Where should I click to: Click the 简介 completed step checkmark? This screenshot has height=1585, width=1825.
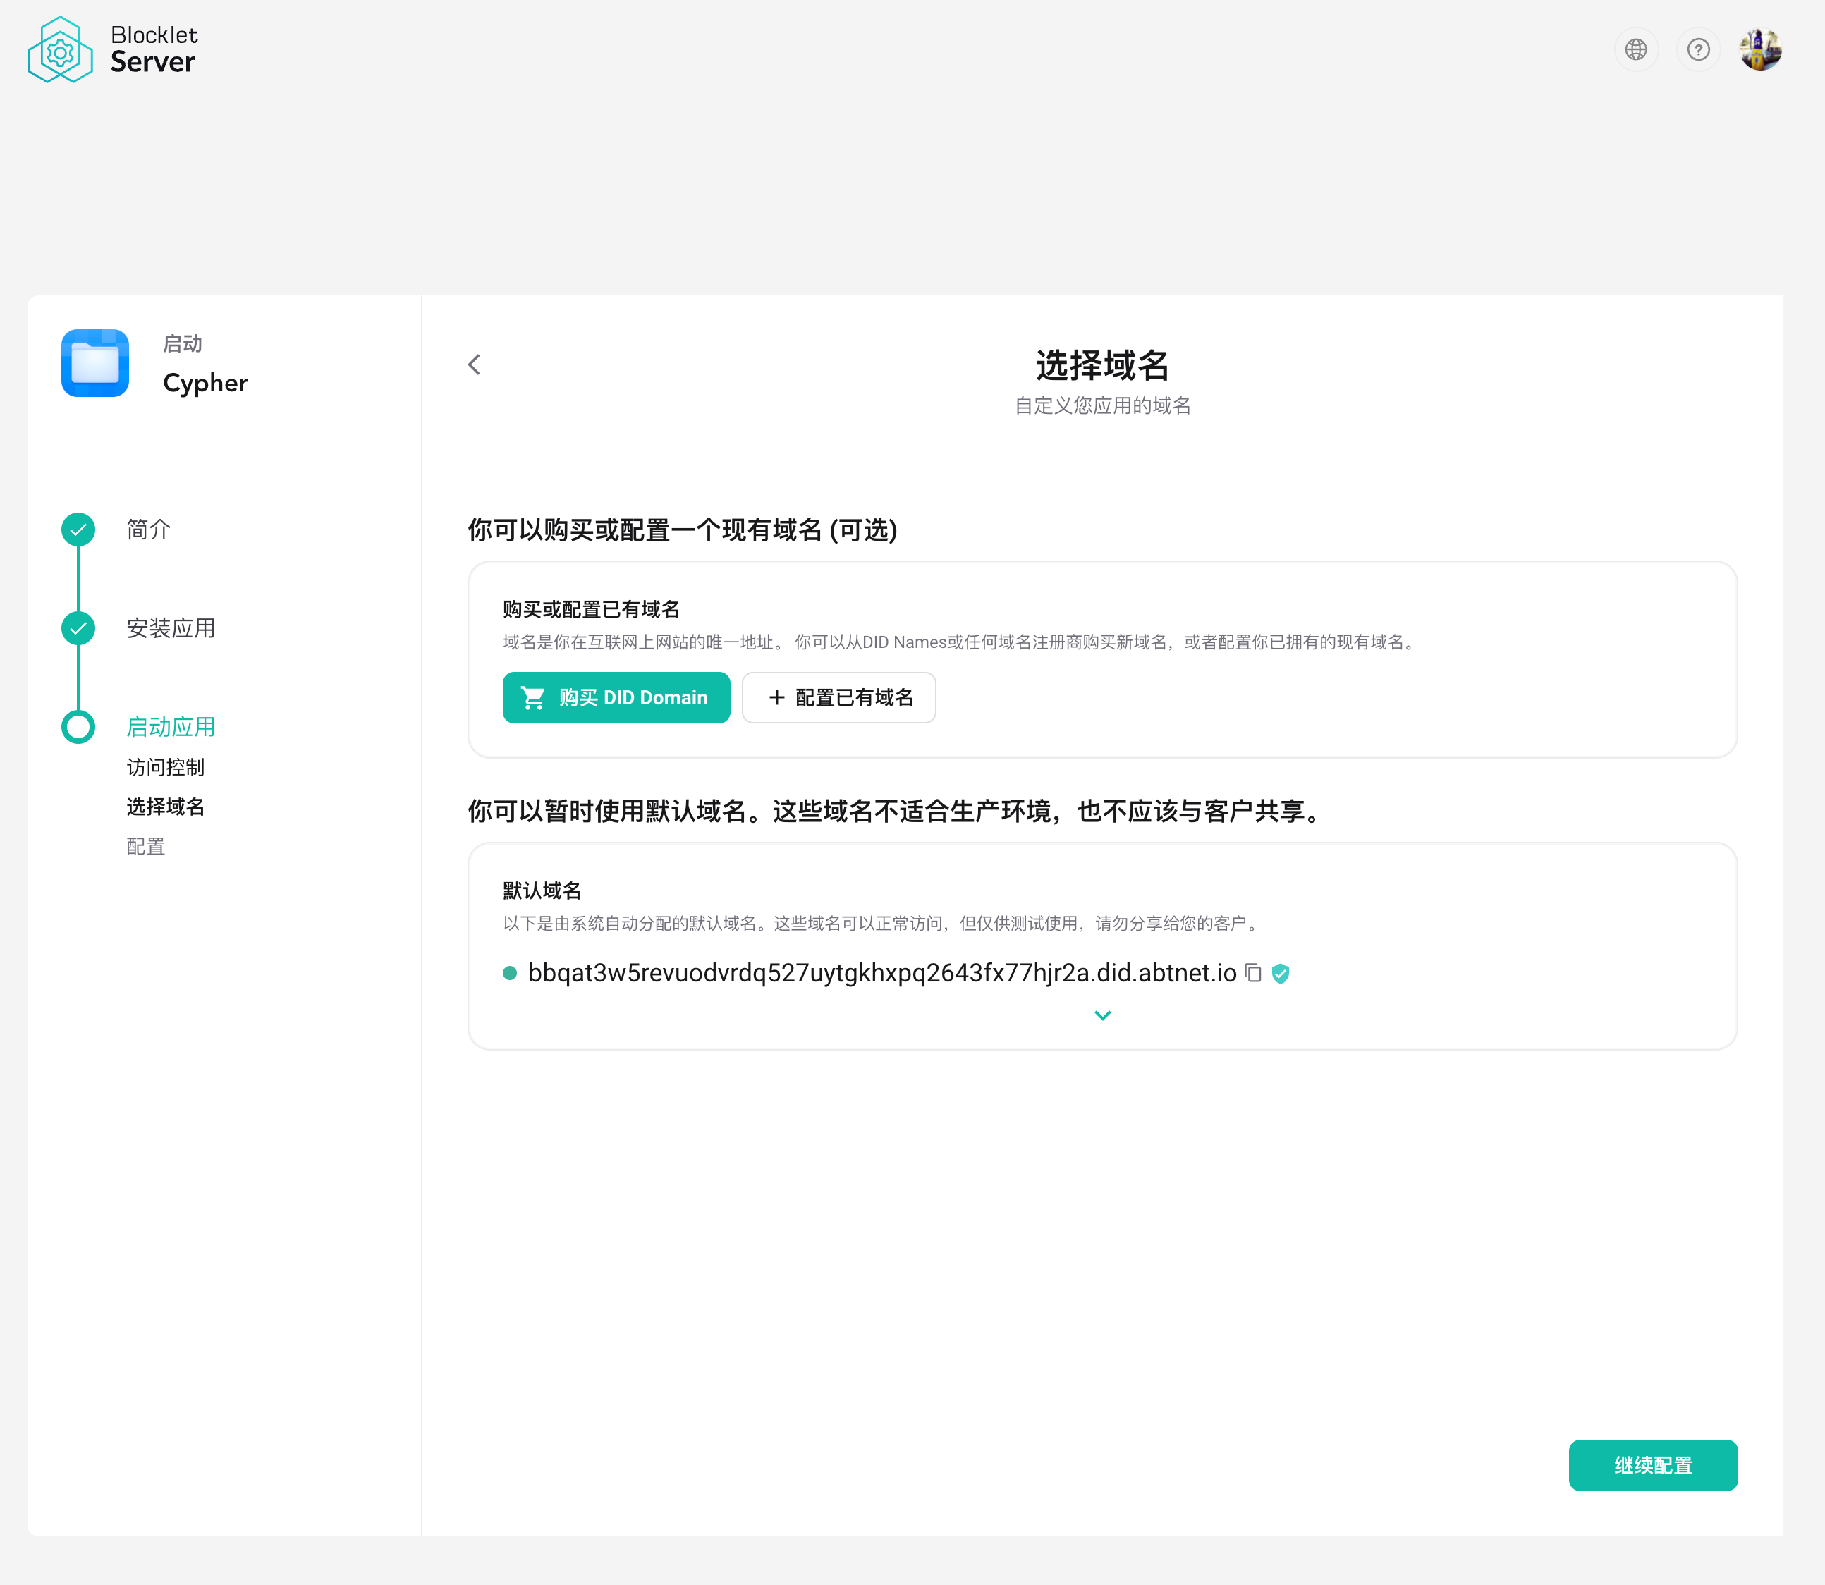point(79,529)
